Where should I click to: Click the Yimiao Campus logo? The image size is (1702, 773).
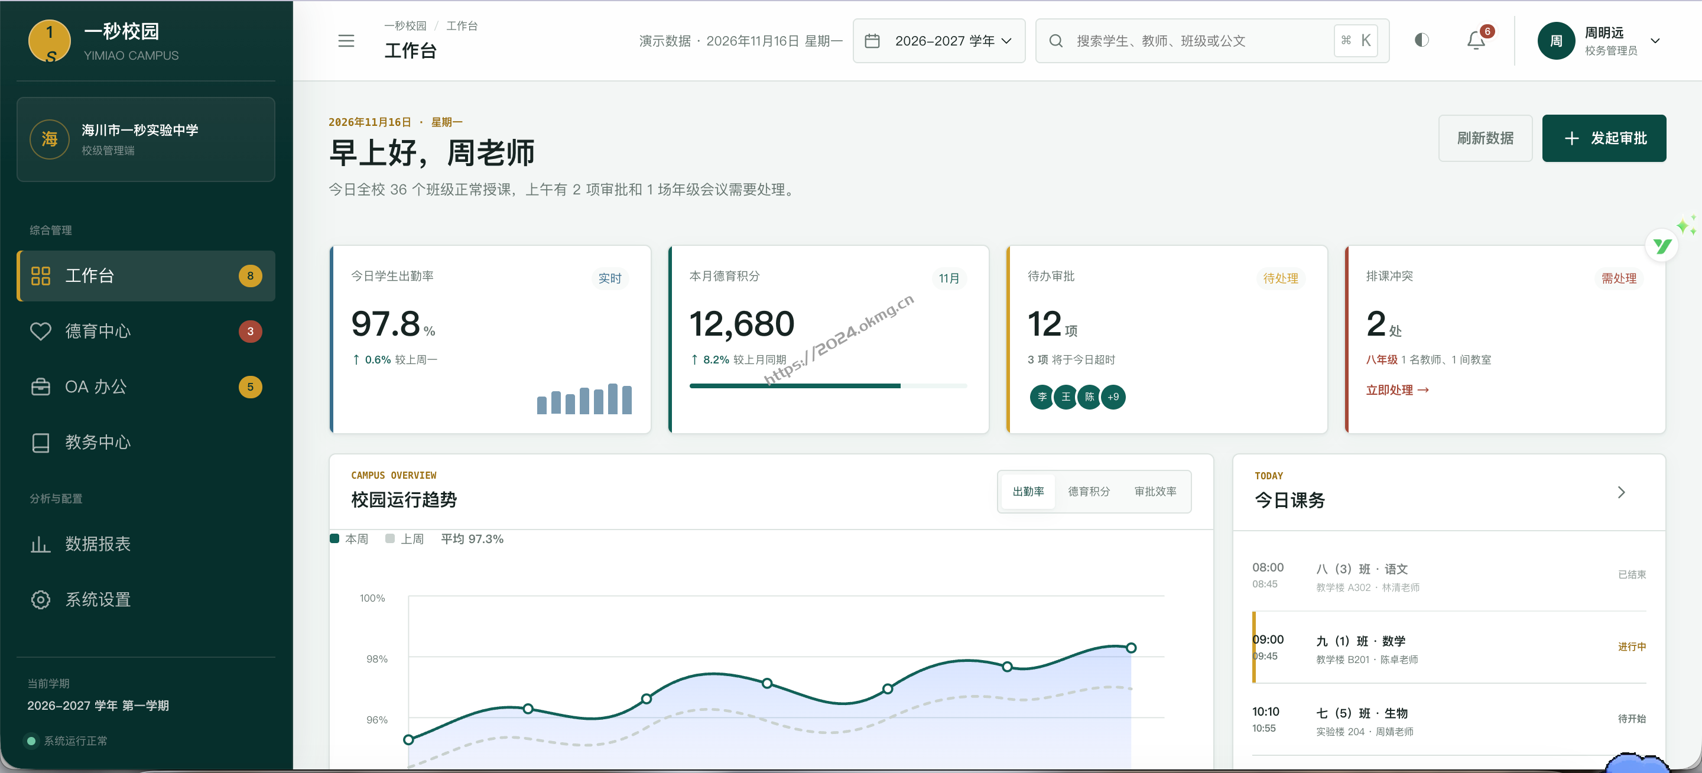[x=50, y=41]
